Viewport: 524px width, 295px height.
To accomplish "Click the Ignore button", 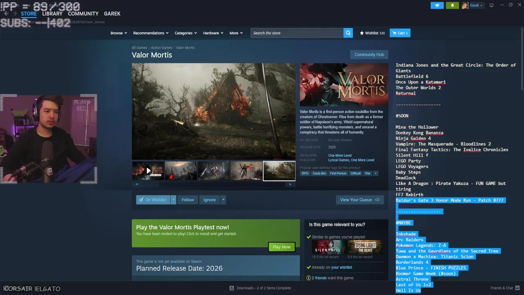I will (210, 200).
